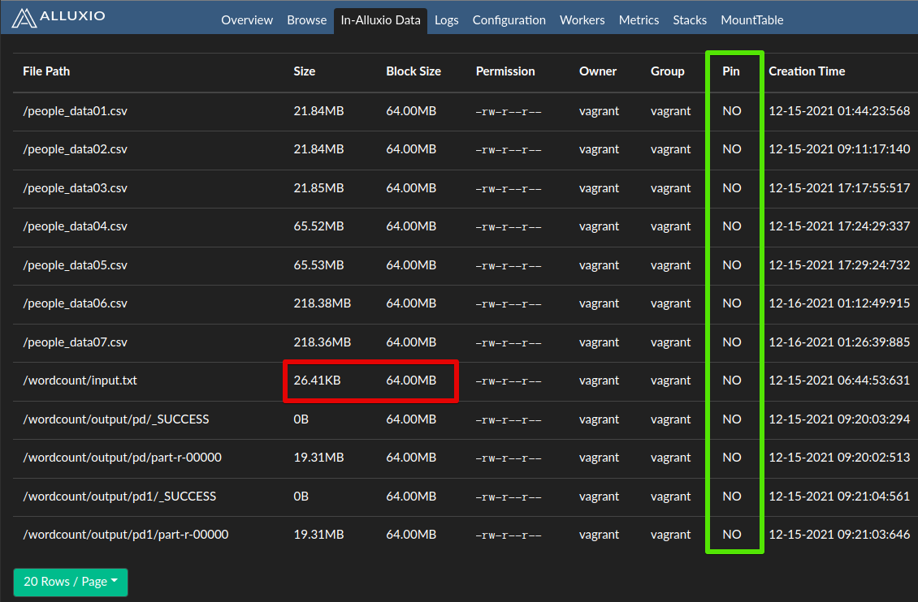Click the /wordcount/output/pd1/_SUCCESS path
918x602 pixels.
119,497
